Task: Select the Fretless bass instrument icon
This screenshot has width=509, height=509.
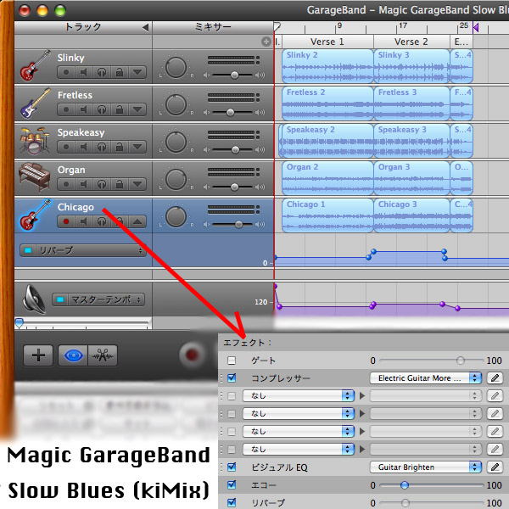Action: pyautogui.click(x=35, y=103)
